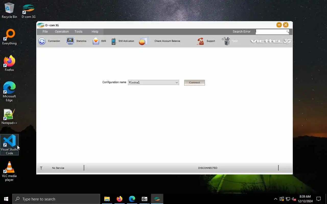Select the Recycle Bin desktop icon
The height and width of the screenshot is (204, 327).
(x=9, y=10)
